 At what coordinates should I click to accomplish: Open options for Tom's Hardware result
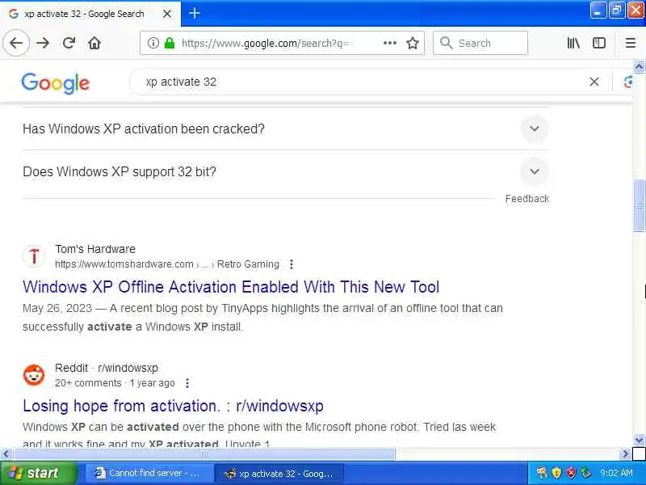coord(292,264)
